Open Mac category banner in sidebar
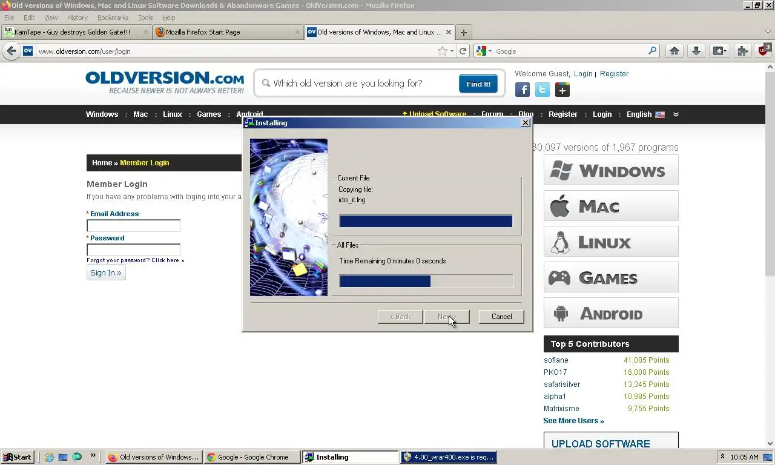This screenshot has height=465, width=775. click(611, 206)
